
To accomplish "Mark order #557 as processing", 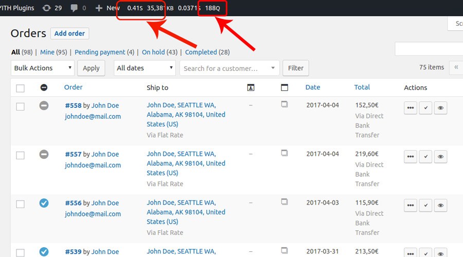I will click(411, 156).
